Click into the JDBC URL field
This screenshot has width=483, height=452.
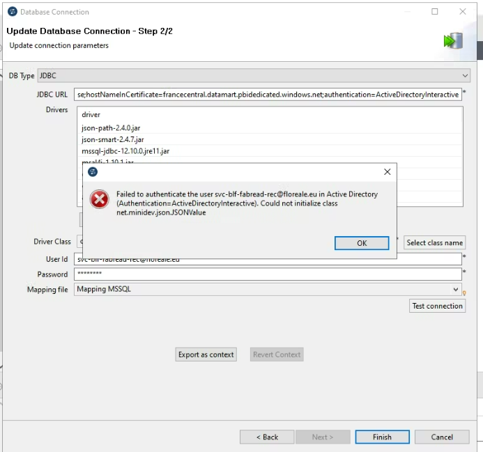268,95
